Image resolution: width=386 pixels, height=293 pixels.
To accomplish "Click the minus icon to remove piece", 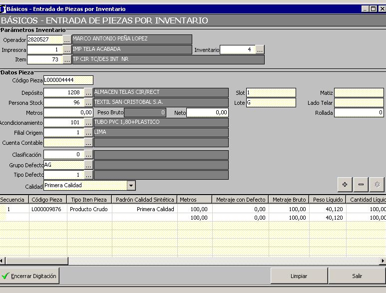I will tap(361, 185).
